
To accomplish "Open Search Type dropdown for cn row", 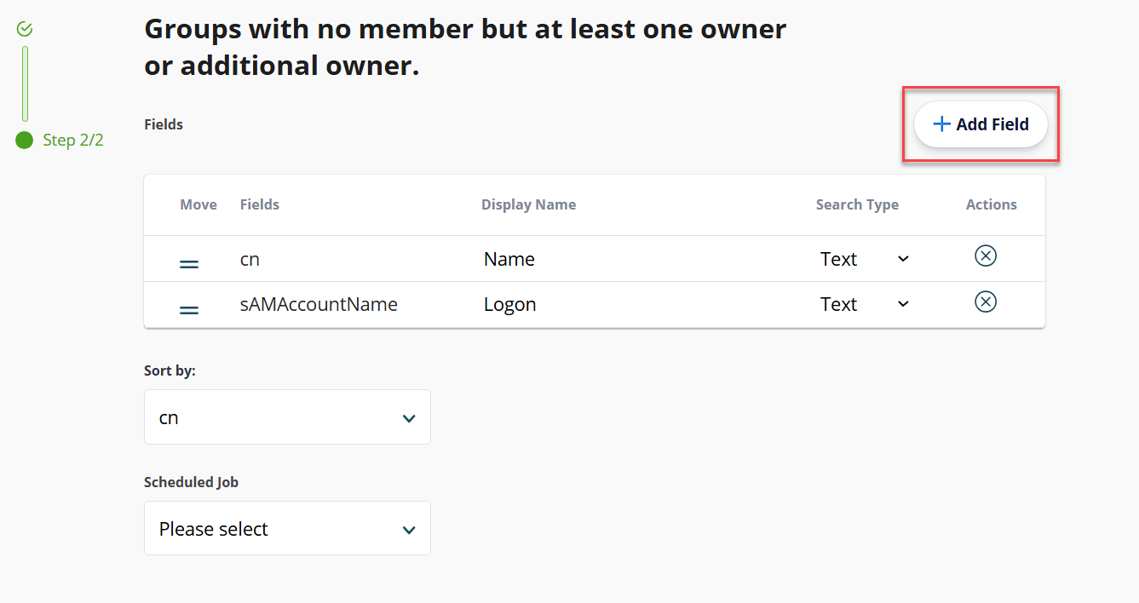I will tap(865, 259).
